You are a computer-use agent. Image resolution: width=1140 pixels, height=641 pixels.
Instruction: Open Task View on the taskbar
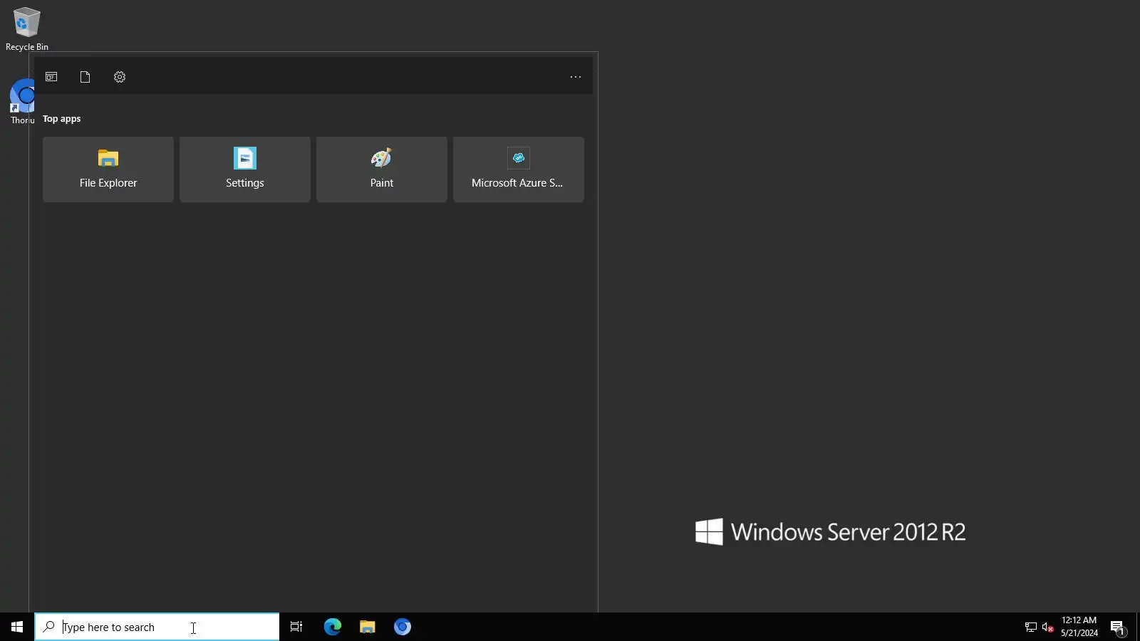[x=296, y=627]
